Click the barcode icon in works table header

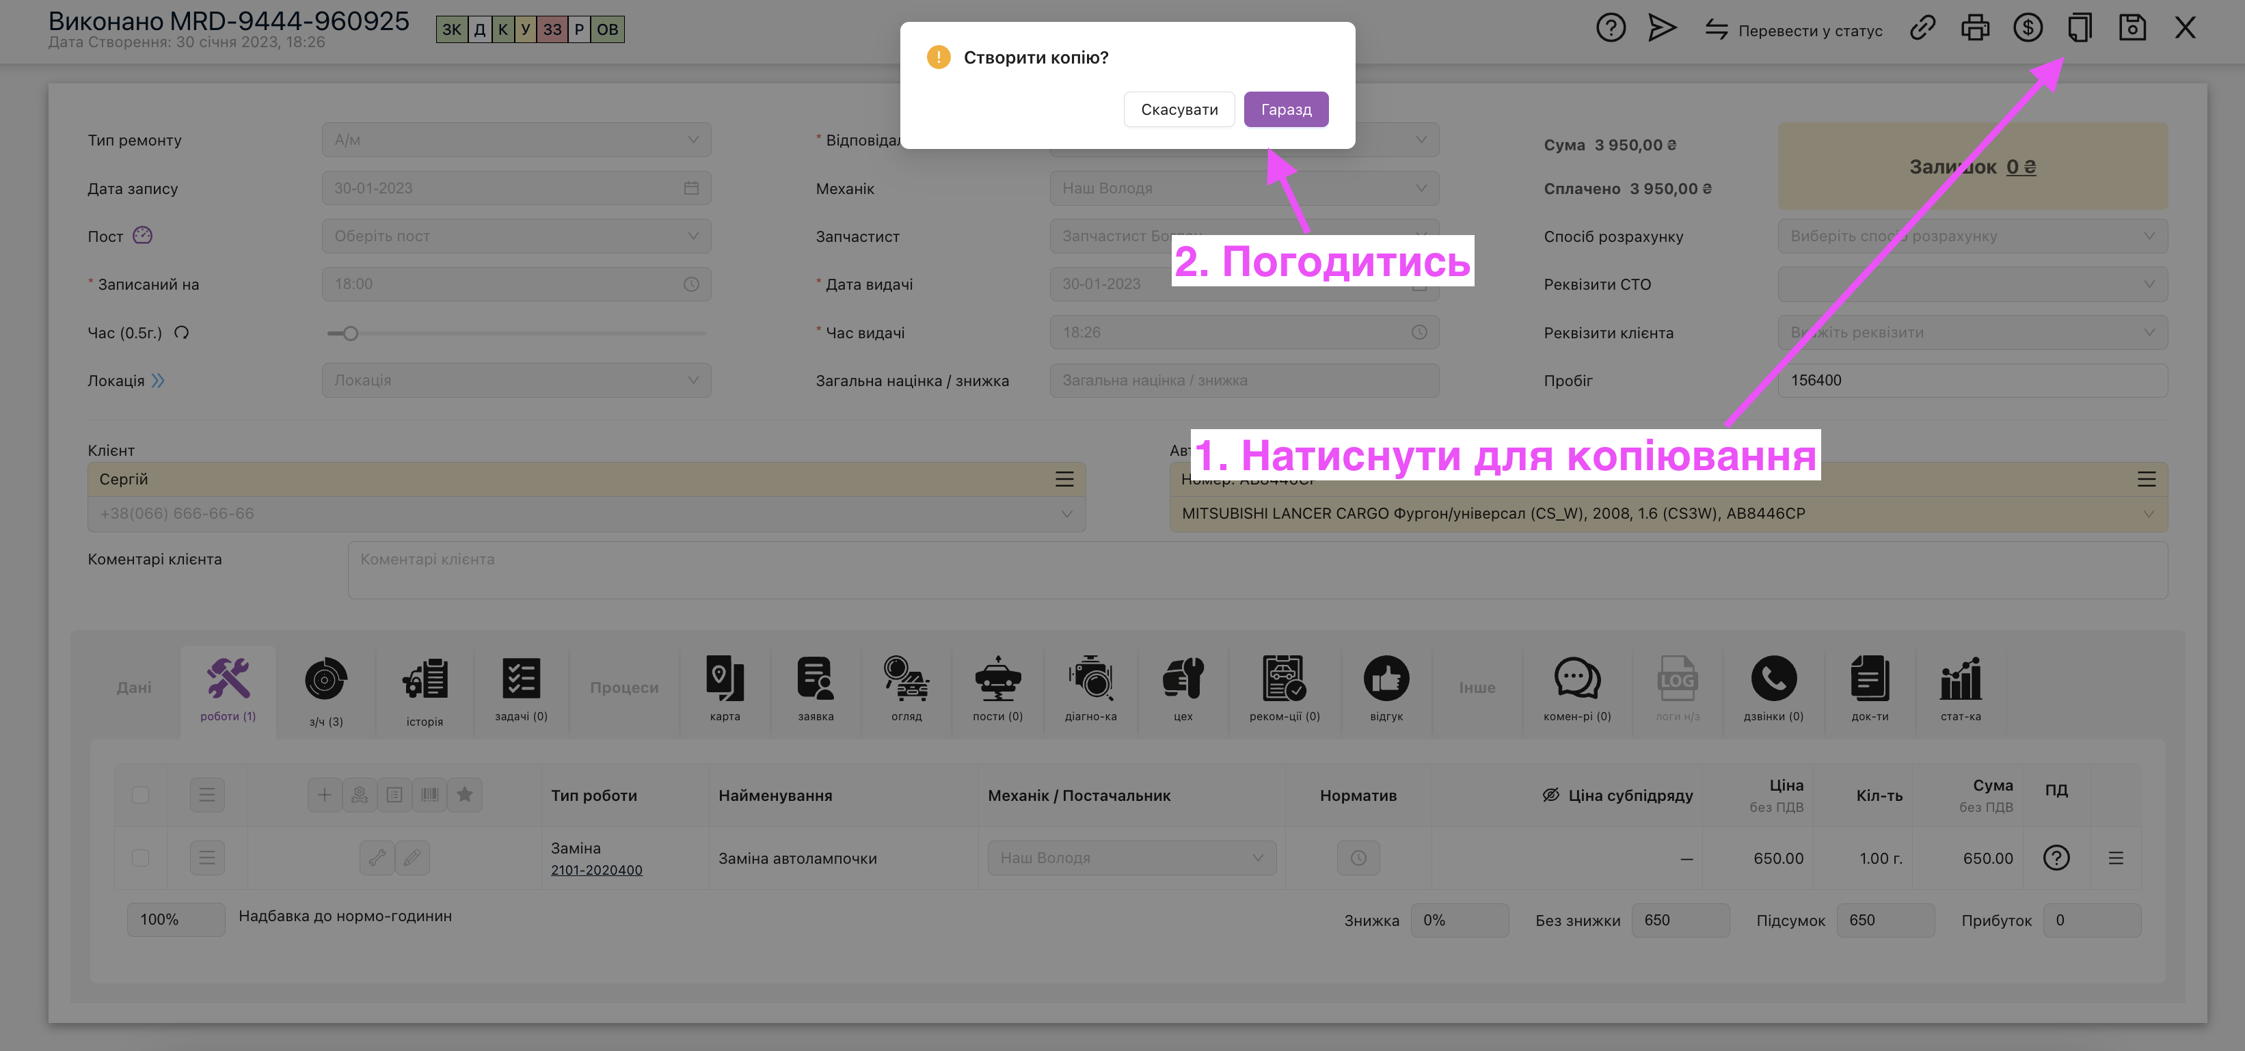point(429,795)
